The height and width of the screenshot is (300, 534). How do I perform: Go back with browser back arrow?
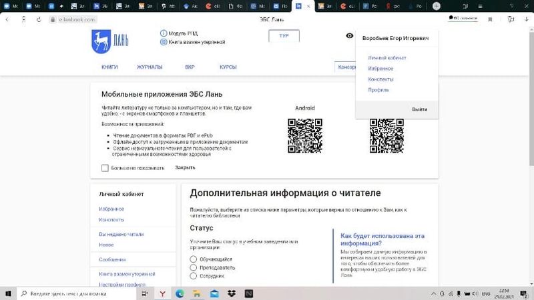point(7,20)
